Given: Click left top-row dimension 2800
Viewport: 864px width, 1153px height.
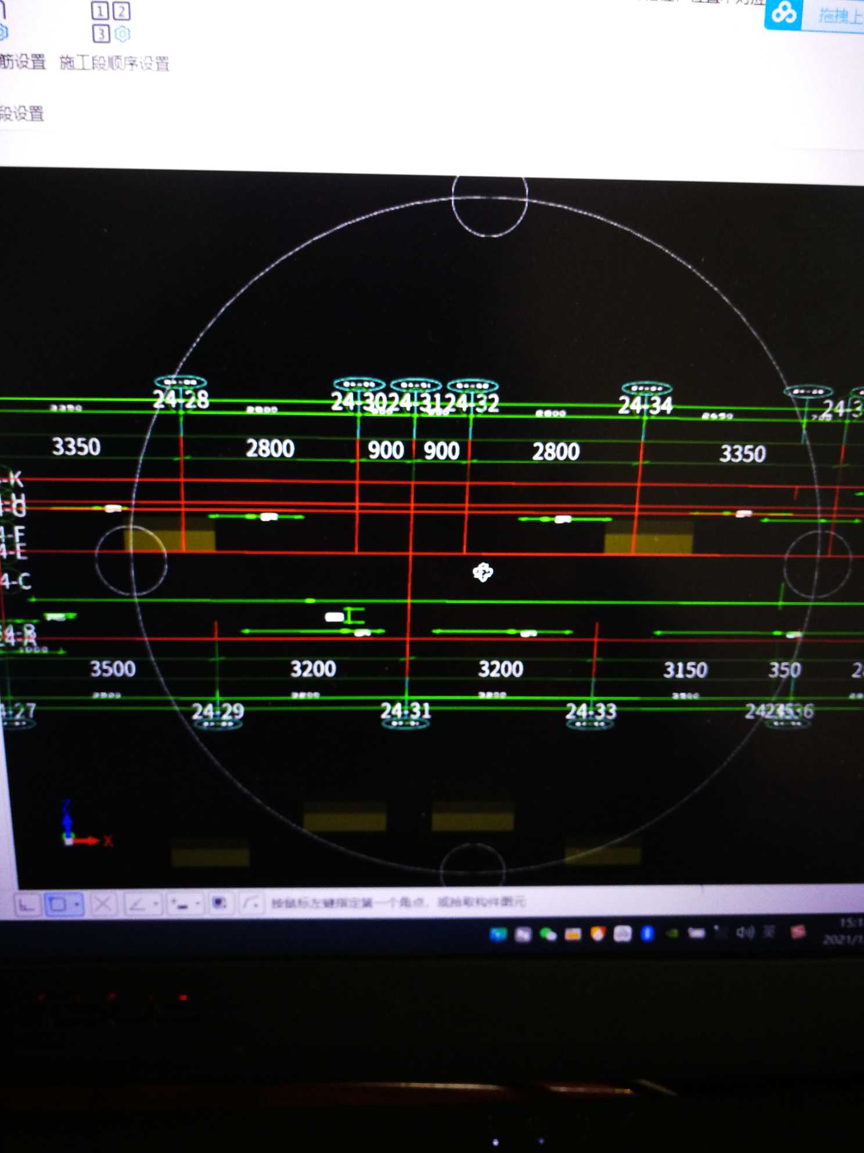Looking at the screenshot, I should pyautogui.click(x=270, y=449).
